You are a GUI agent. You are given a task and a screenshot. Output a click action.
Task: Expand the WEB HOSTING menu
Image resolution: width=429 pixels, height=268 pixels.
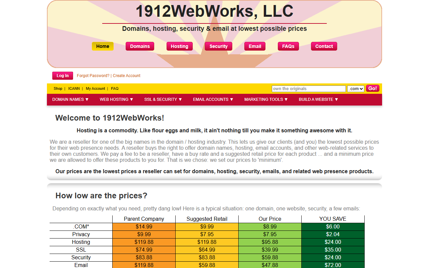tap(116, 99)
